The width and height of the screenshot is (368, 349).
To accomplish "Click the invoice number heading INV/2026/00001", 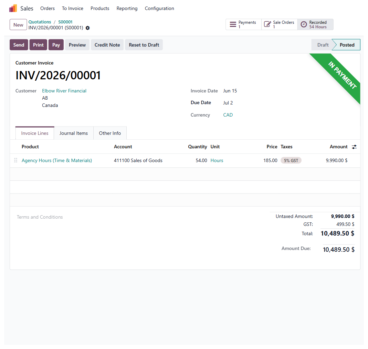I will point(58,76).
